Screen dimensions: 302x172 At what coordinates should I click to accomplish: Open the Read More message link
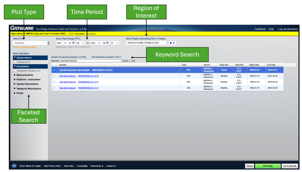pos(90,34)
